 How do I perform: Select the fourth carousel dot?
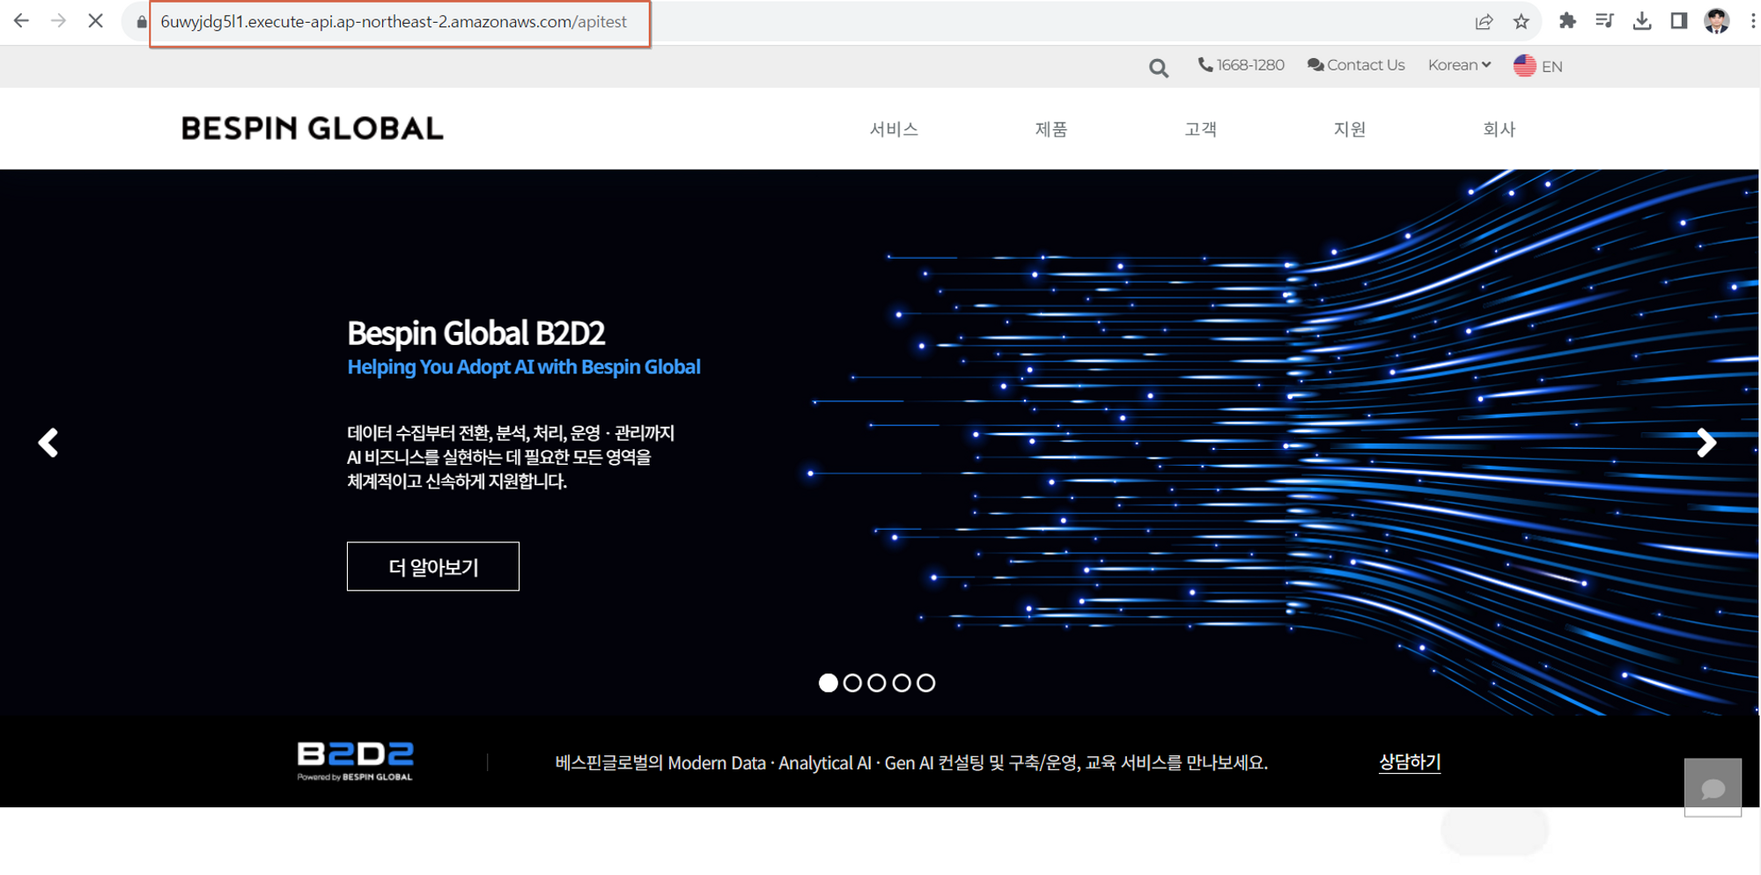902,683
